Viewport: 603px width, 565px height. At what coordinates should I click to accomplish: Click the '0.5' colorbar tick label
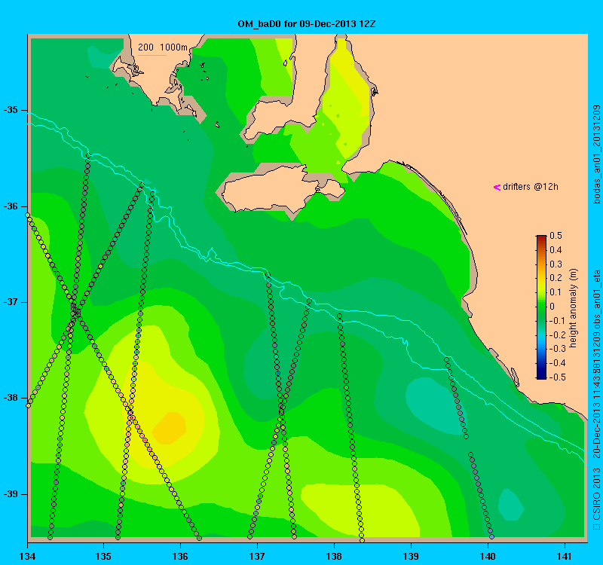556,236
